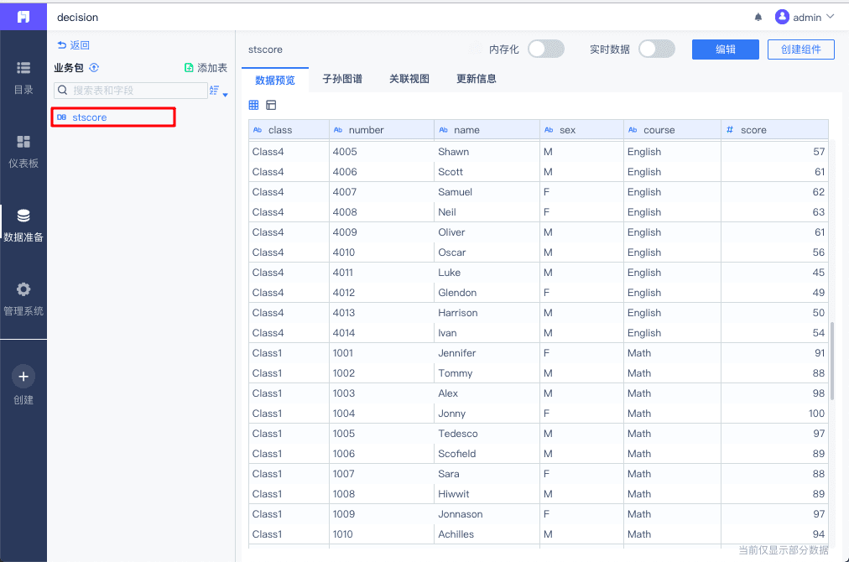
Task: Click the table vertical scrollbar thumb
Action: coord(832,362)
